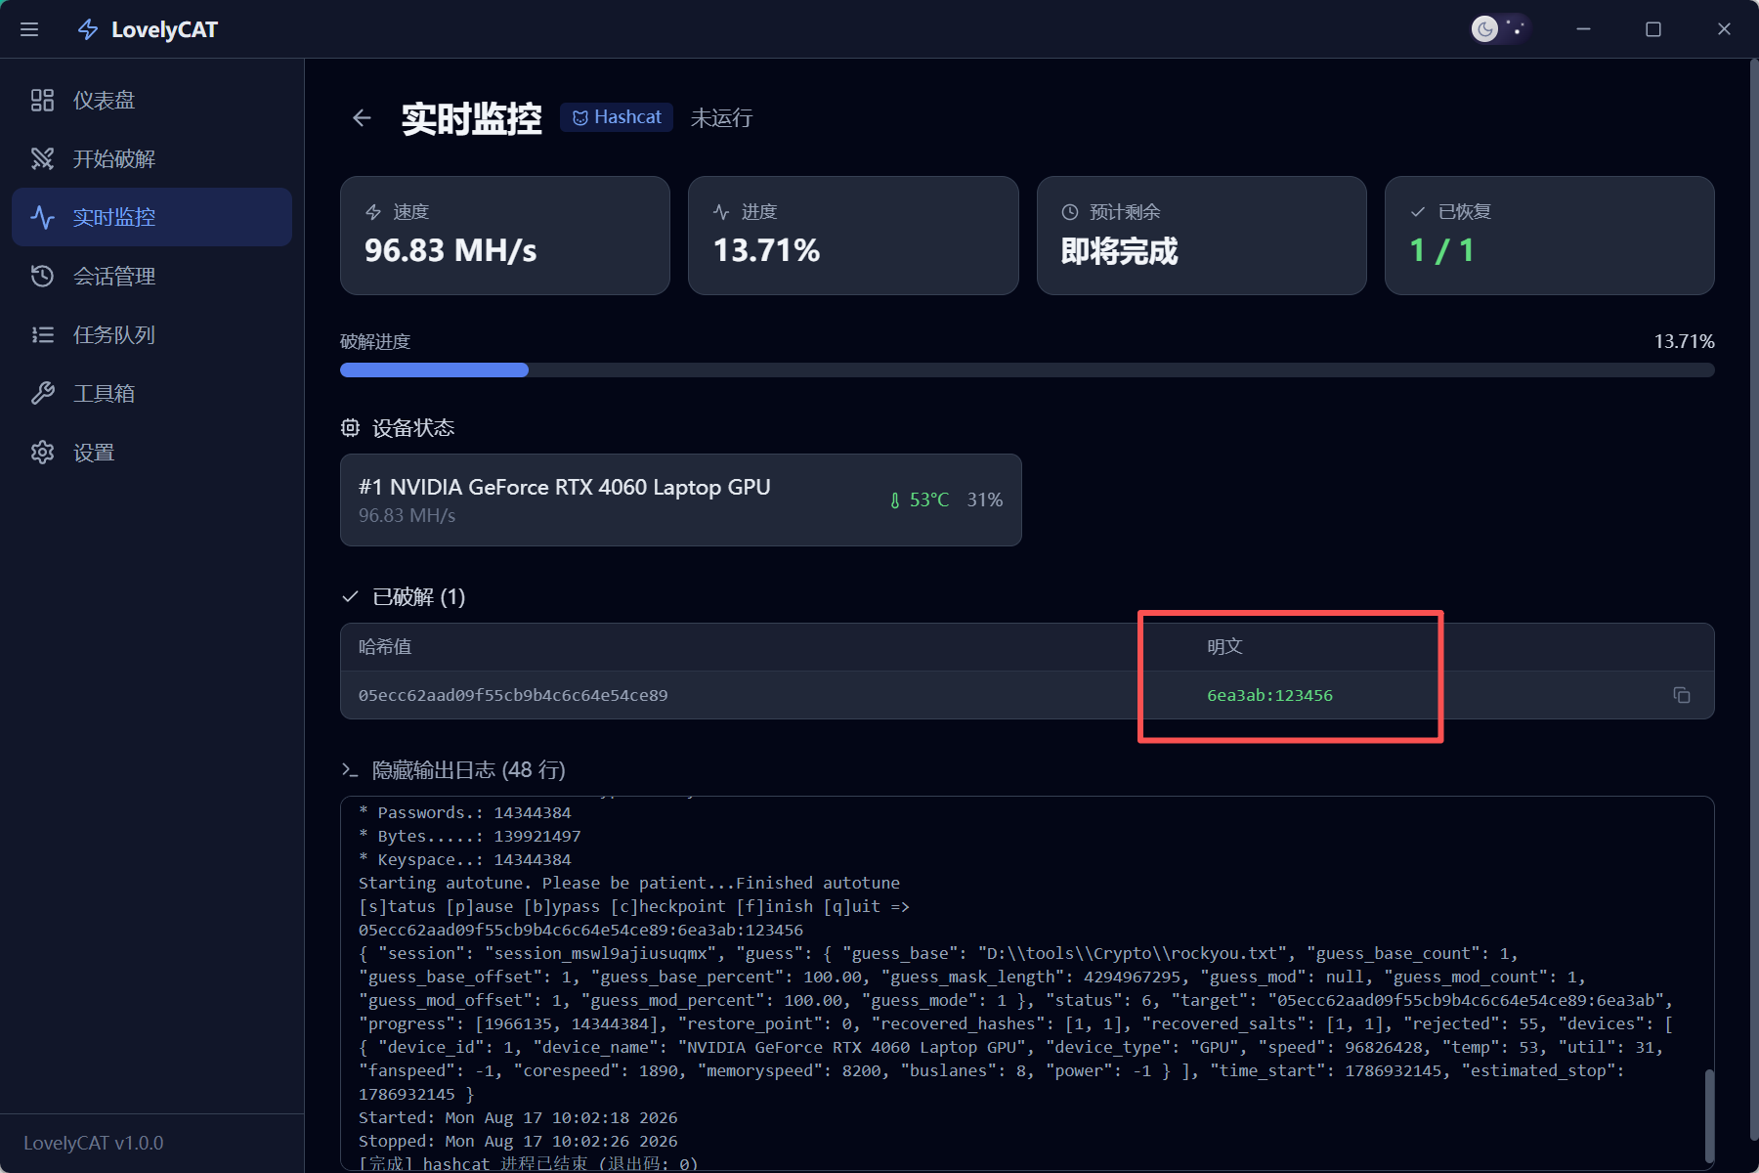Click the 实时监控 pulse icon
This screenshot has width=1759, height=1173.
(x=42, y=217)
